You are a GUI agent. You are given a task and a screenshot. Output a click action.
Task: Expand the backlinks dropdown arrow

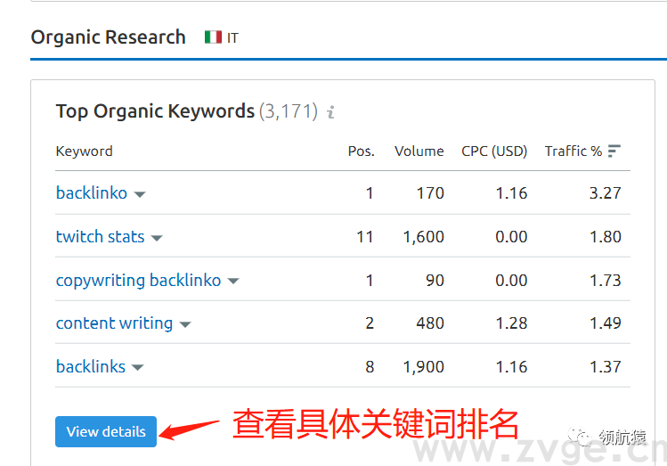(137, 368)
